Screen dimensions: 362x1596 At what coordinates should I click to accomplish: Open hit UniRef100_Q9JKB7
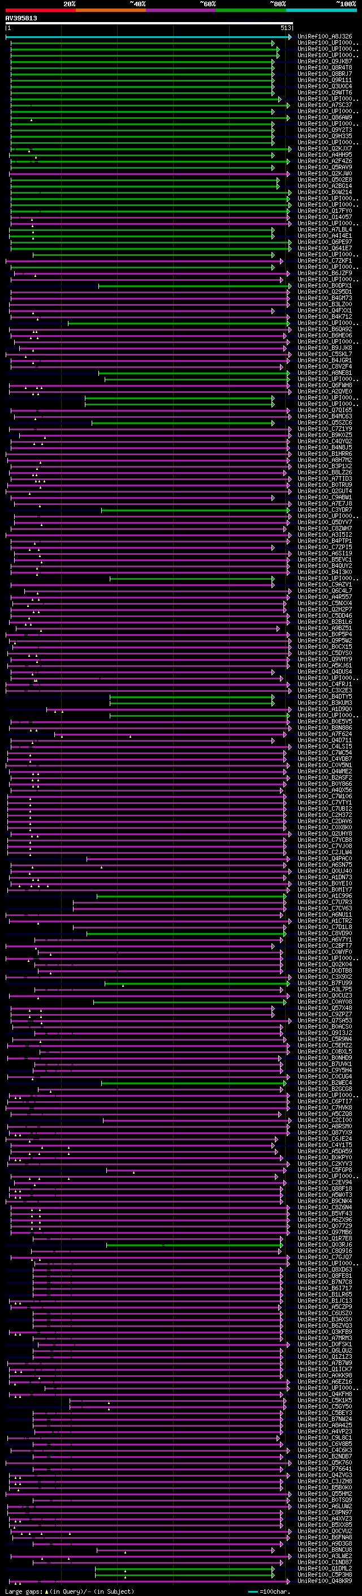(325, 61)
